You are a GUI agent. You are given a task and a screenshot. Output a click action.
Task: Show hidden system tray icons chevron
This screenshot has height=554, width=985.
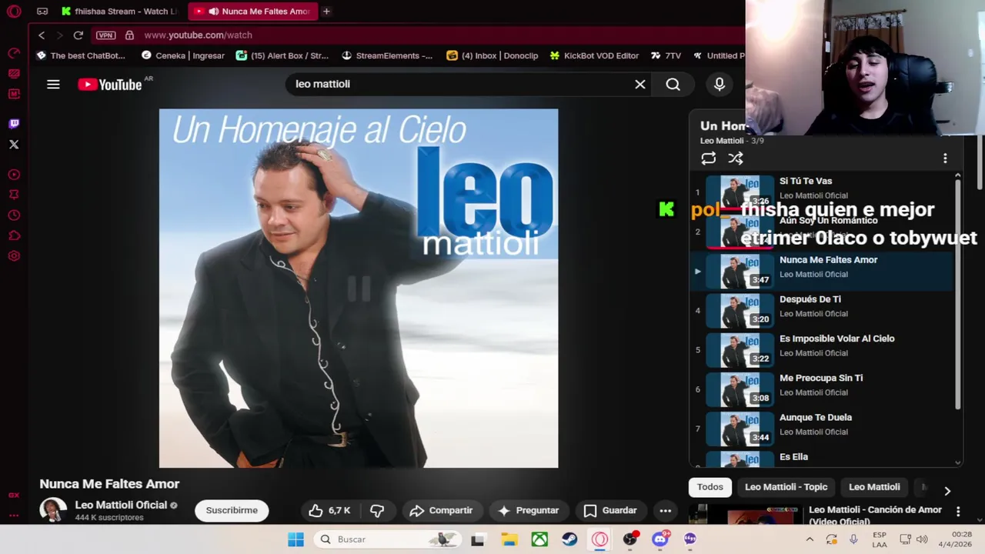tap(810, 539)
